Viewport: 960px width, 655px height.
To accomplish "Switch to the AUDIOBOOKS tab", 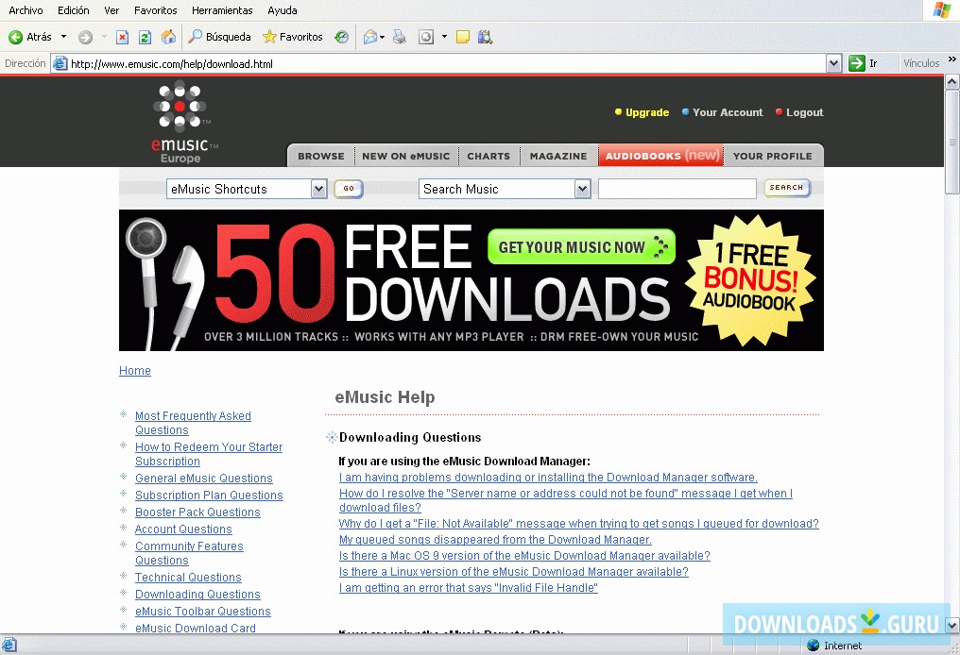I will pyautogui.click(x=661, y=156).
